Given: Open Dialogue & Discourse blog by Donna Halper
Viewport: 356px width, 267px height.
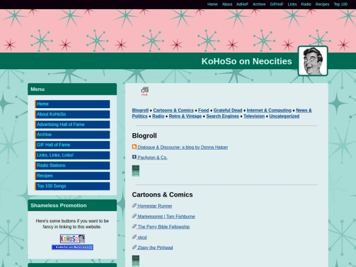Looking at the screenshot, I should 183,148.
